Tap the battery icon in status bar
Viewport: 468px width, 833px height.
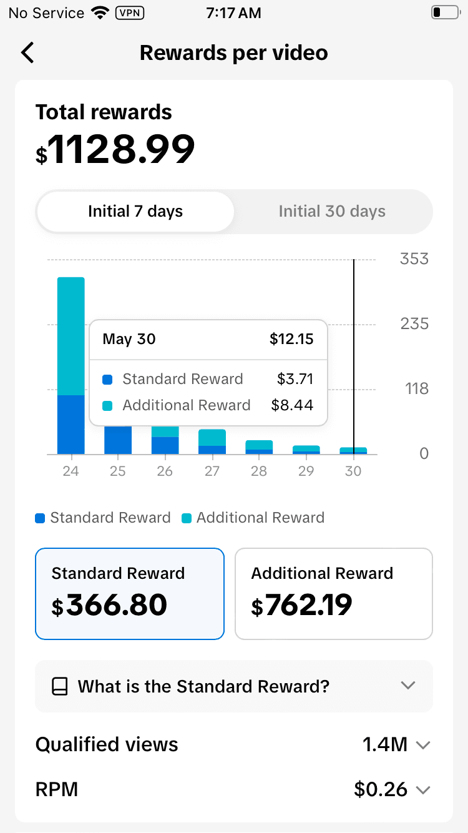pos(444,12)
